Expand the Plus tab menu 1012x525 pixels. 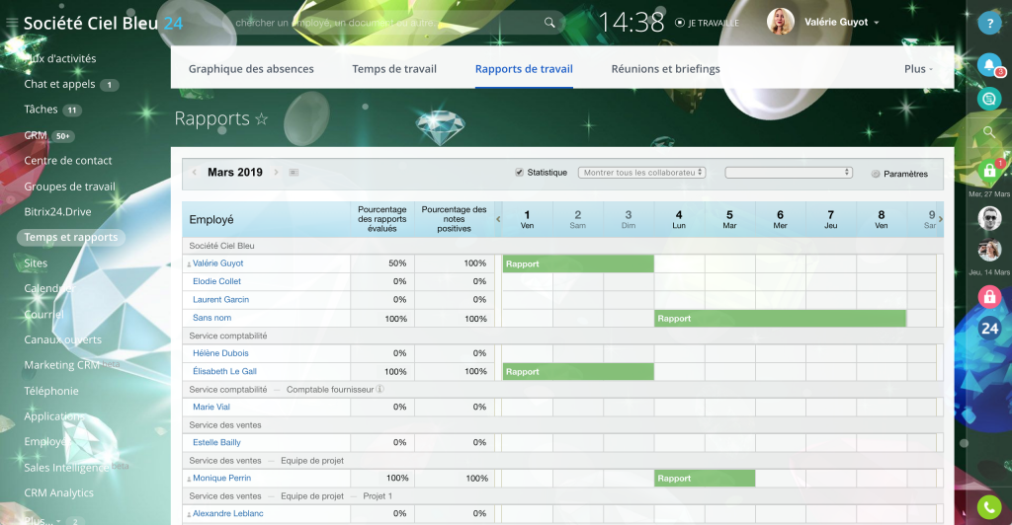click(918, 69)
